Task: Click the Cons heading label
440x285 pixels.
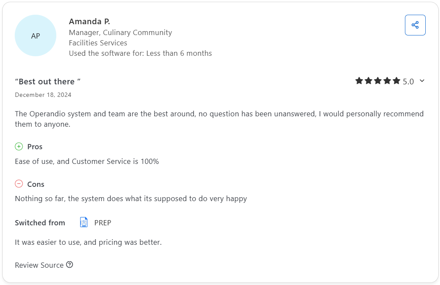Action: click(x=36, y=184)
